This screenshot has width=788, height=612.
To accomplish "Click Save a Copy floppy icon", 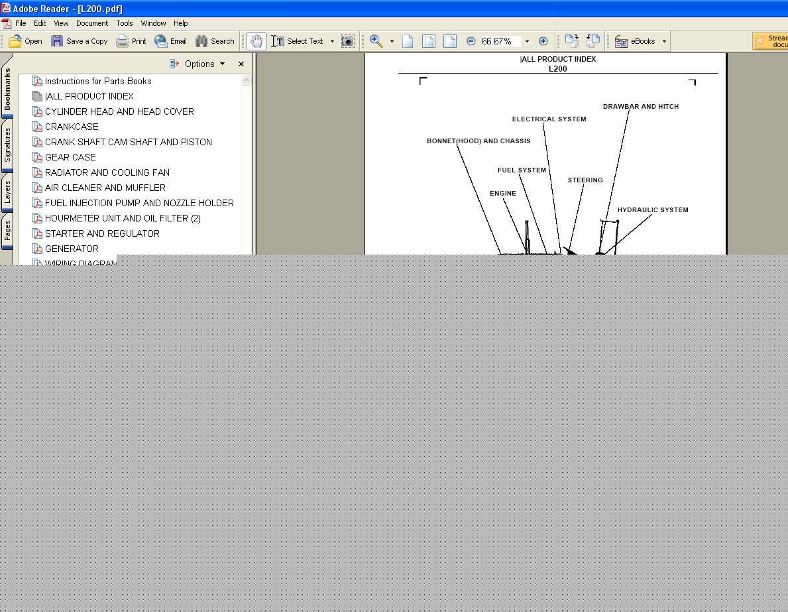I will coord(57,41).
